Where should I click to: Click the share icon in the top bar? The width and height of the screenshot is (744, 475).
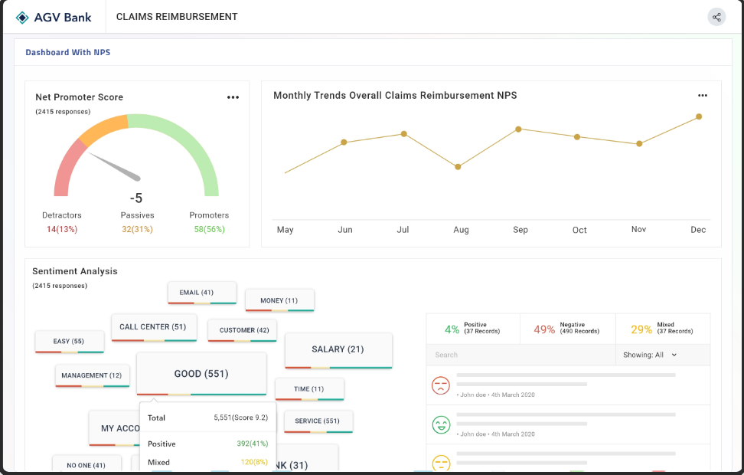717,16
